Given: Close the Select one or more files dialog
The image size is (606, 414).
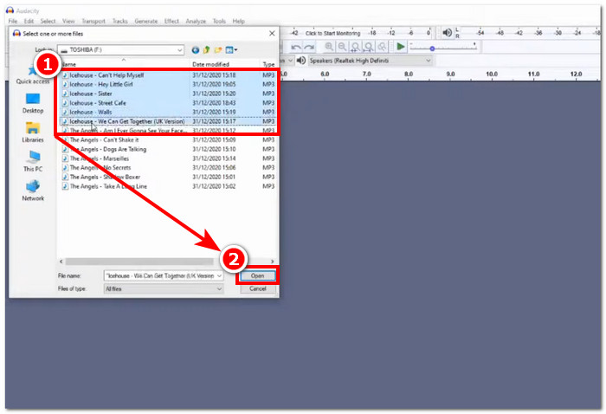Looking at the screenshot, I should click(272, 34).
